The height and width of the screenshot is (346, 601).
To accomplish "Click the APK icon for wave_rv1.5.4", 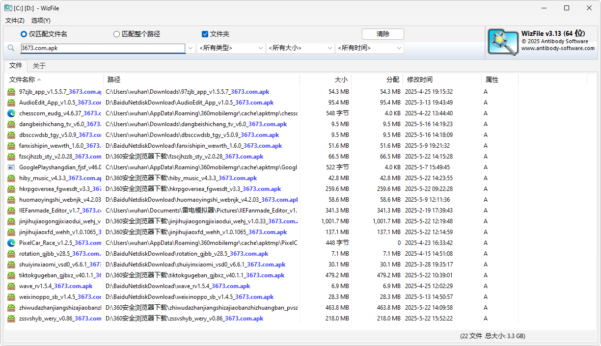I will [11, 286].
